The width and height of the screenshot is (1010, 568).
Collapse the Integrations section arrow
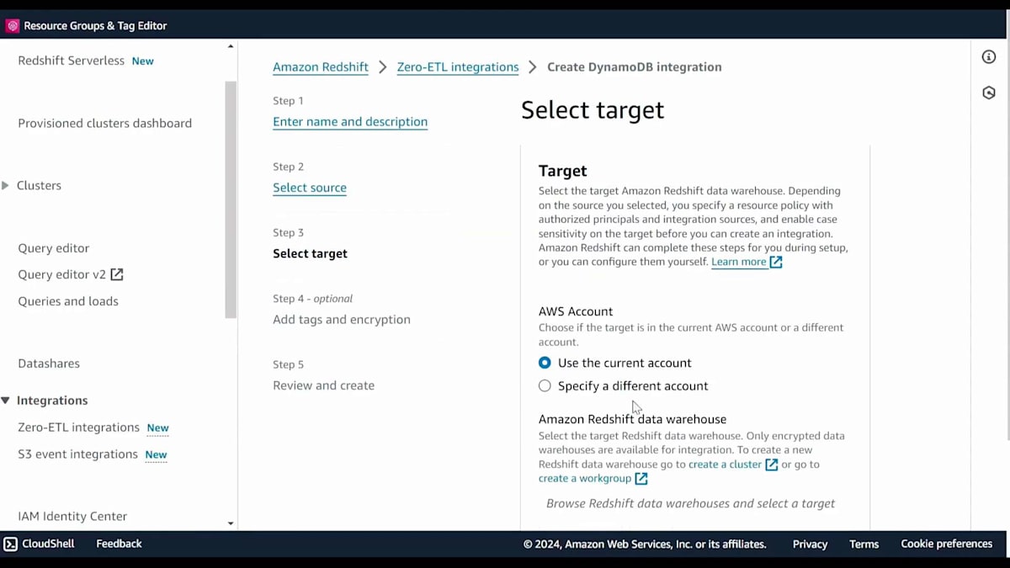point(5,401)
